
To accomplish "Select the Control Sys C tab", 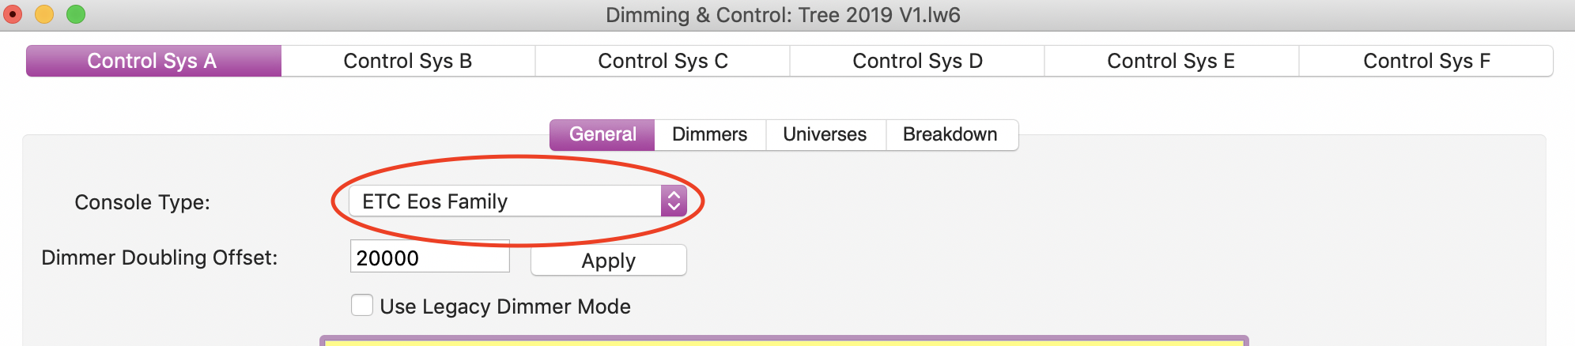I will (x=663, y=61).
